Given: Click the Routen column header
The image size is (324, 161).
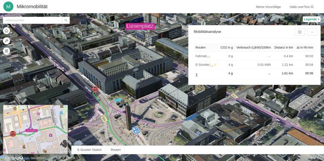Looking at the screenshot, I should point(200,47).
